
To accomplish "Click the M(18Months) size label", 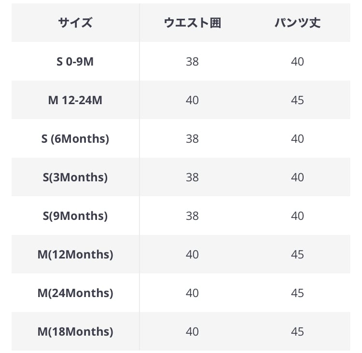I will point(75,332).
